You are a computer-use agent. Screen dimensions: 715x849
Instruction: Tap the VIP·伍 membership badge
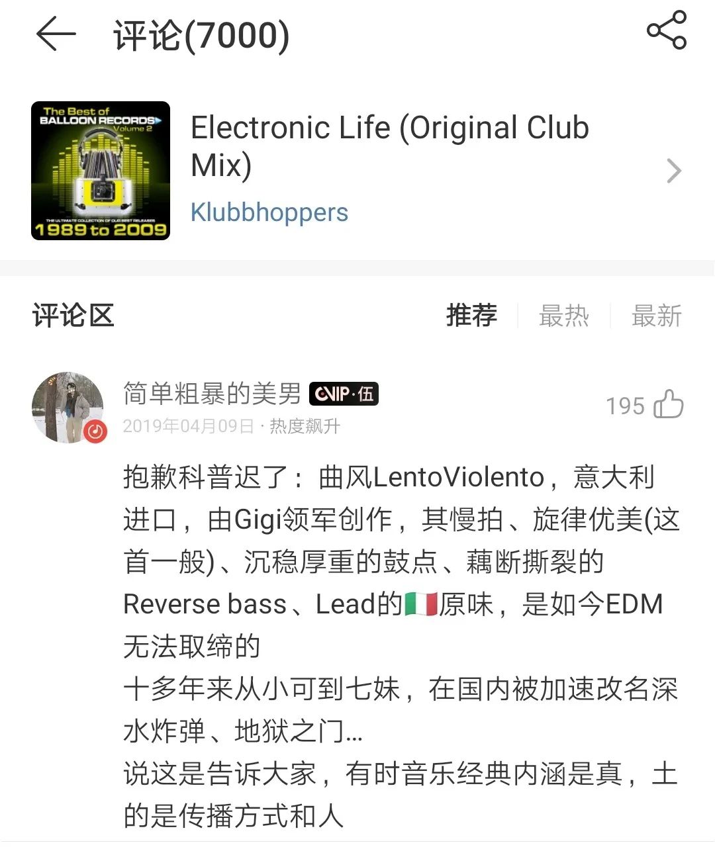(x=344, y=394)
